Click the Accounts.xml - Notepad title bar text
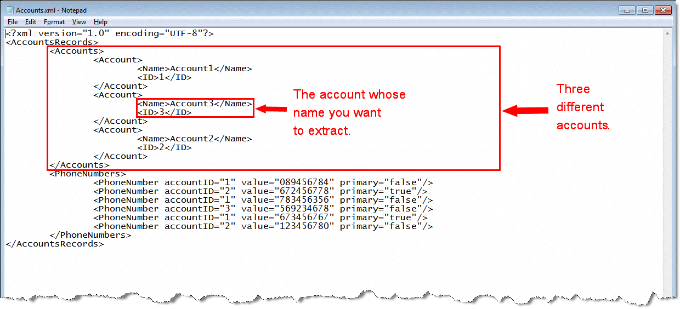The height and width of the screenshot is (309, 680). pyautogui.click(x=51, y=10)
